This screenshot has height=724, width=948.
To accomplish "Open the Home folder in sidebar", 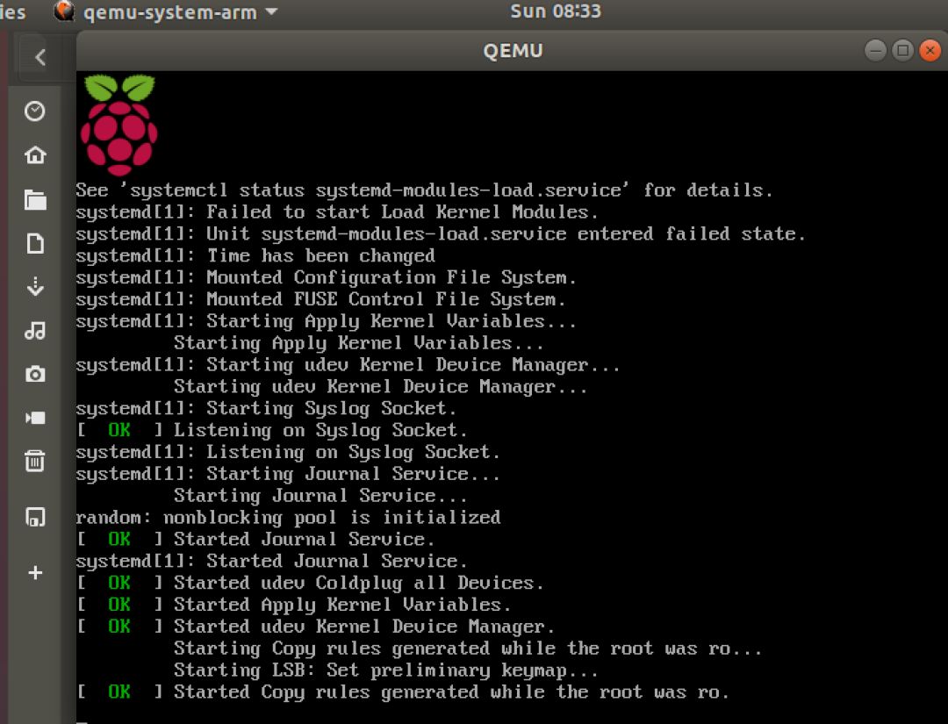I will point(35,155).
